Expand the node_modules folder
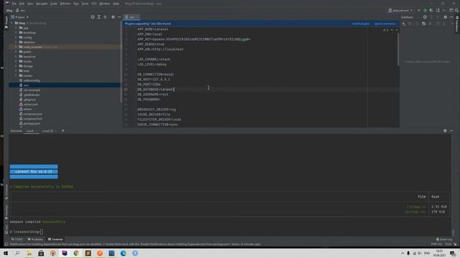Screen dimensions: 460x258 (x=16, y=47)
